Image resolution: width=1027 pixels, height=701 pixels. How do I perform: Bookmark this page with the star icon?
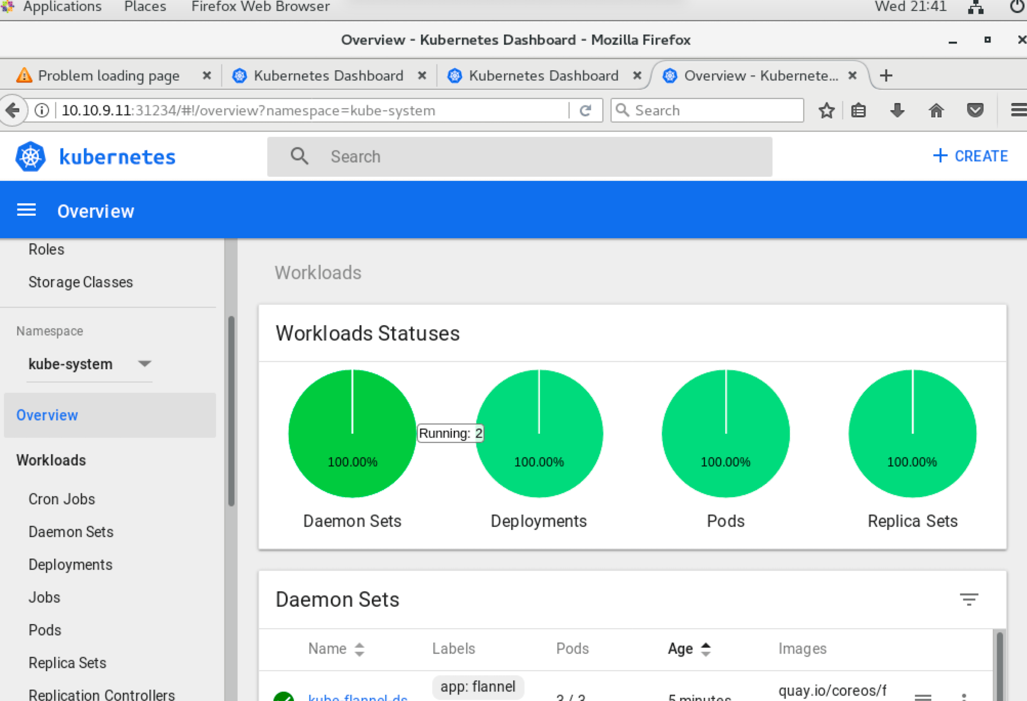[x=826, y=110]
